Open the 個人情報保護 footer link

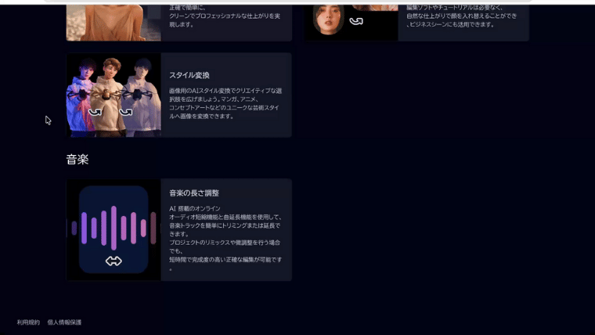[x=64, y=322]
